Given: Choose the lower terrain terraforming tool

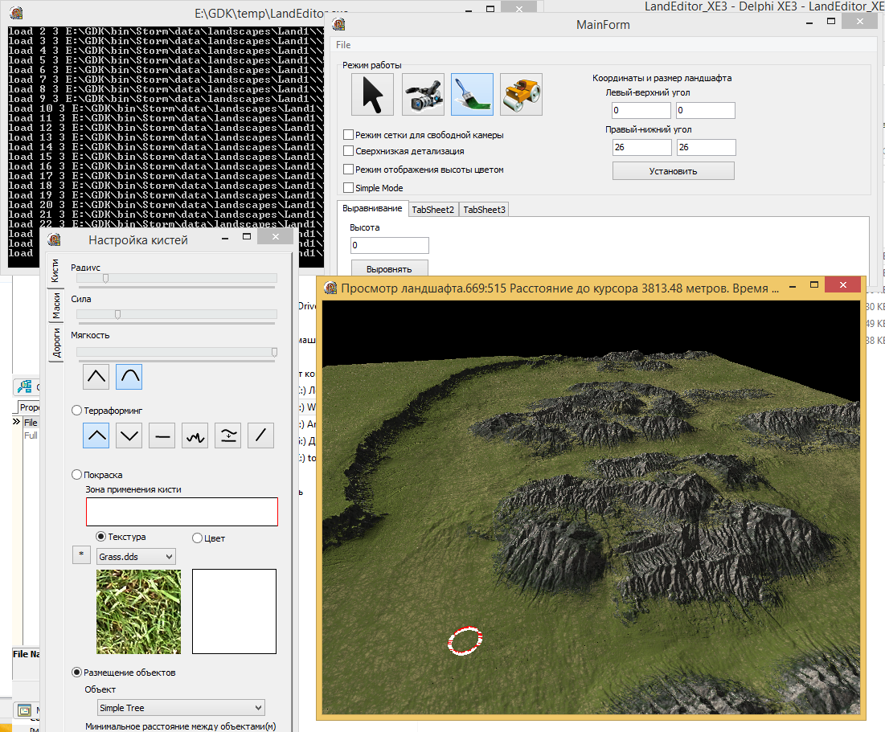Looking at the screenshot, I should 129,436.
